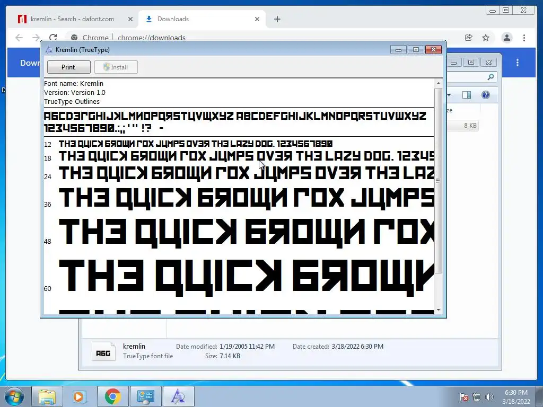Click the taskbar clock showing 6:30 PM
Screen dimensions: 543x407
point(516,397)
